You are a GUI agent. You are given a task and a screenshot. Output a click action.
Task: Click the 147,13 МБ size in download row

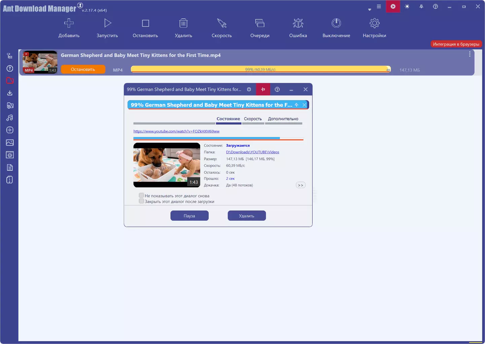[x=410, y=70]
